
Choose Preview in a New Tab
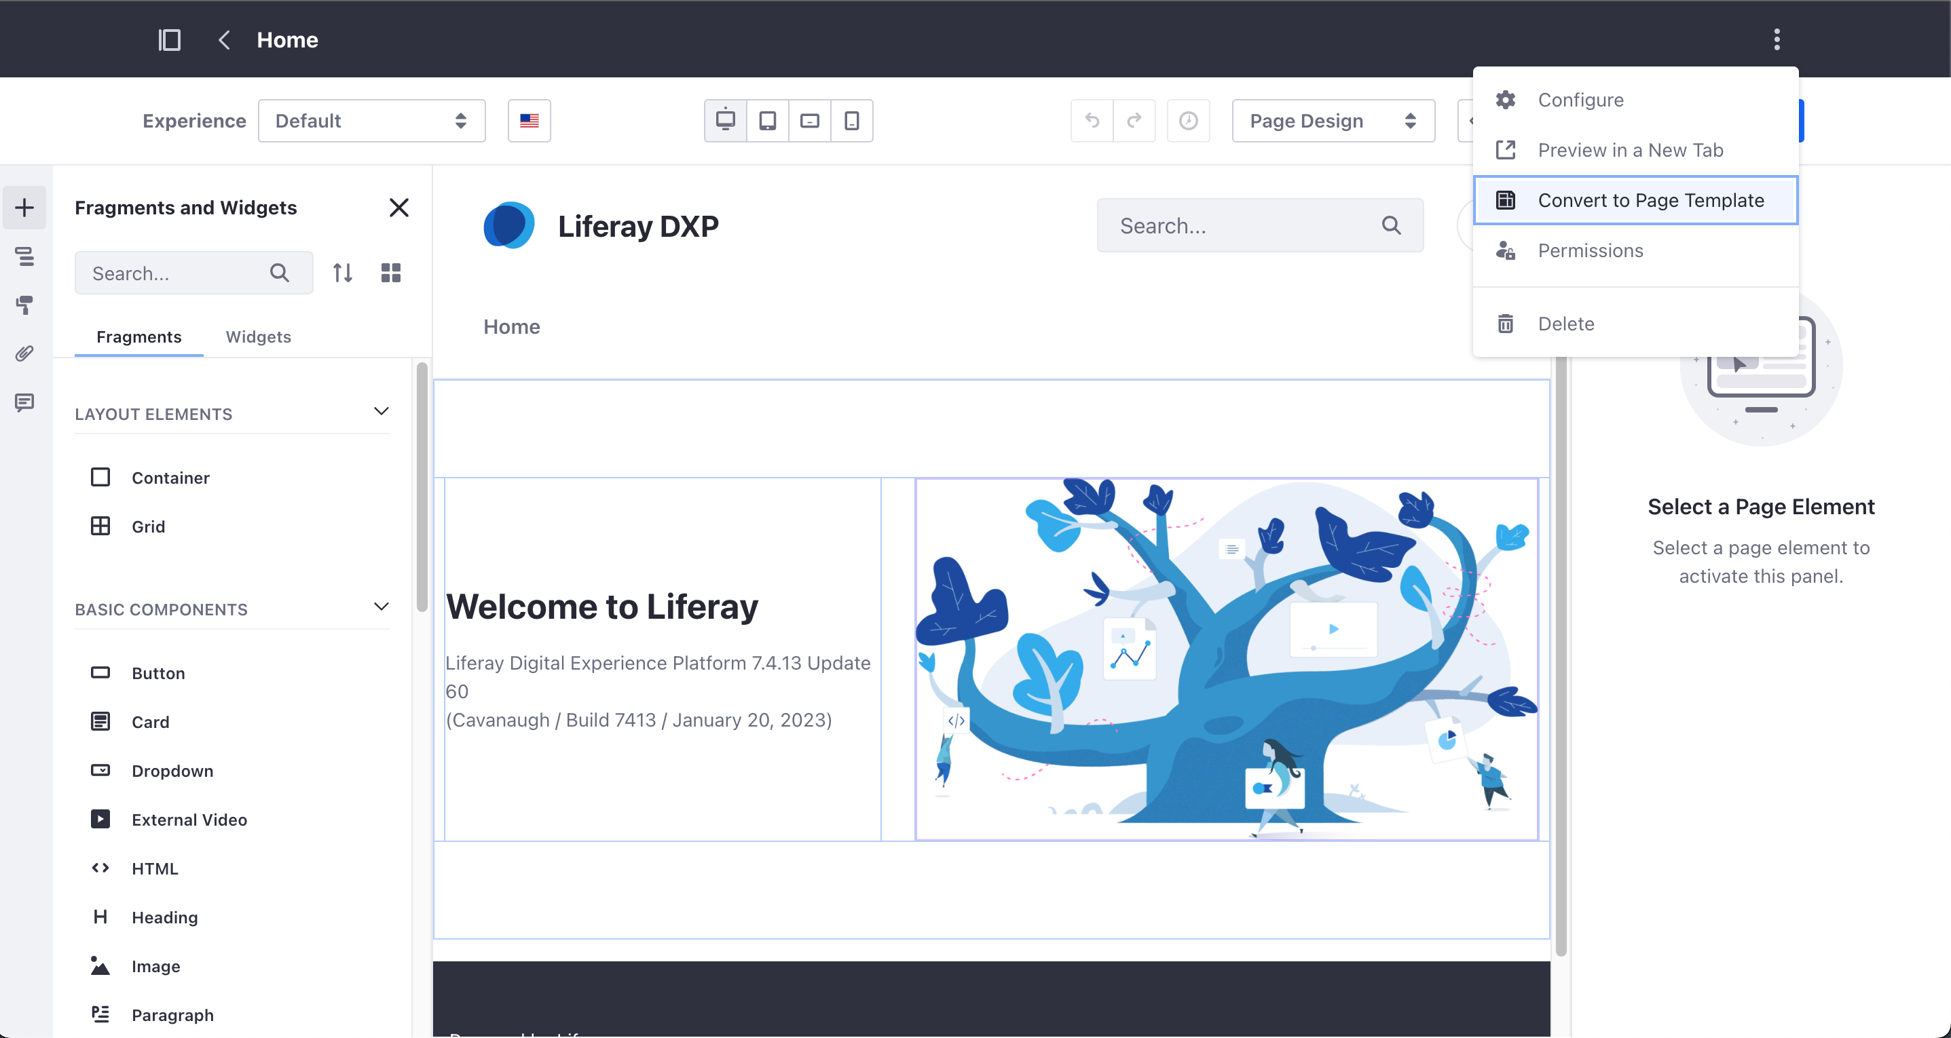1635,150
